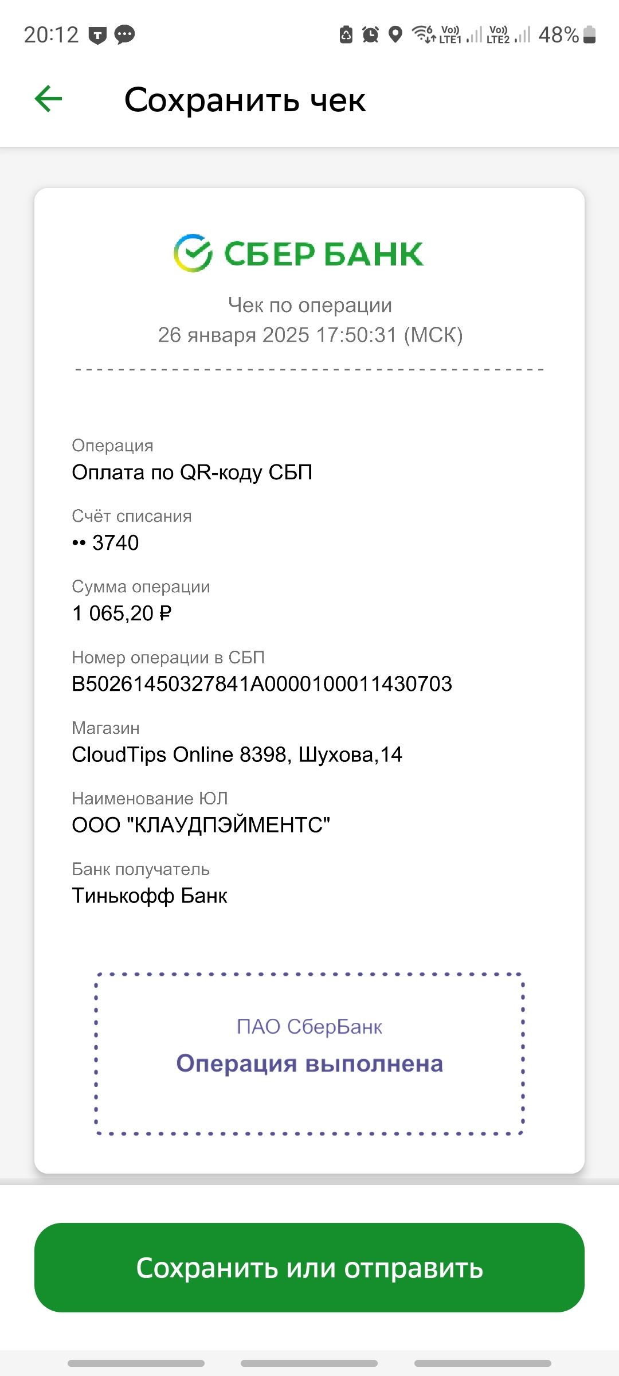Tap the green back arrow

pos(48,99)
